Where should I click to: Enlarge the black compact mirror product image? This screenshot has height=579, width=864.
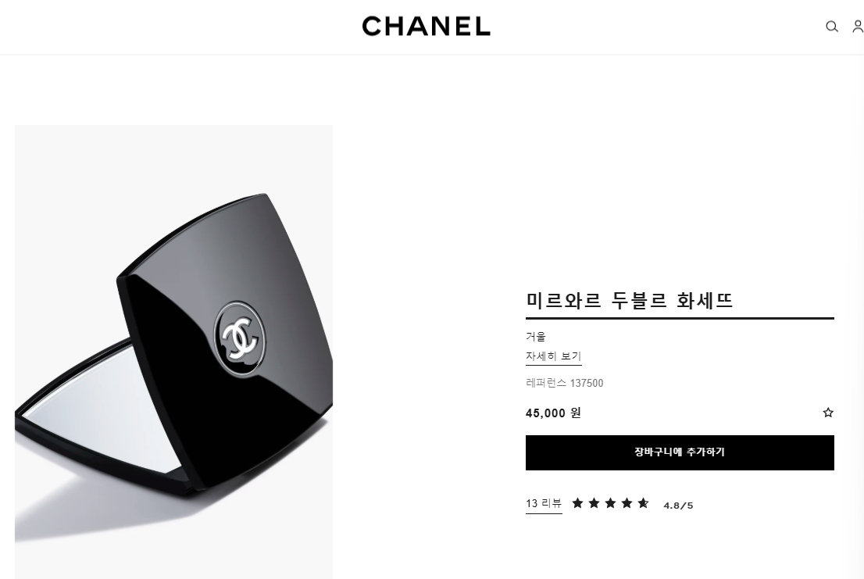tap(173, 352)
